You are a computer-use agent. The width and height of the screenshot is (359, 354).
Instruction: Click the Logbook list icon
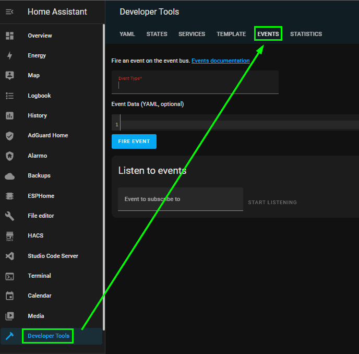pyautogui.click(x=9, y=96)
